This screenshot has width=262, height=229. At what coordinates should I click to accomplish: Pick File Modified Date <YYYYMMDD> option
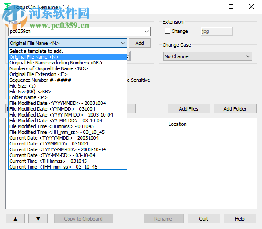[x=68, y=103]
